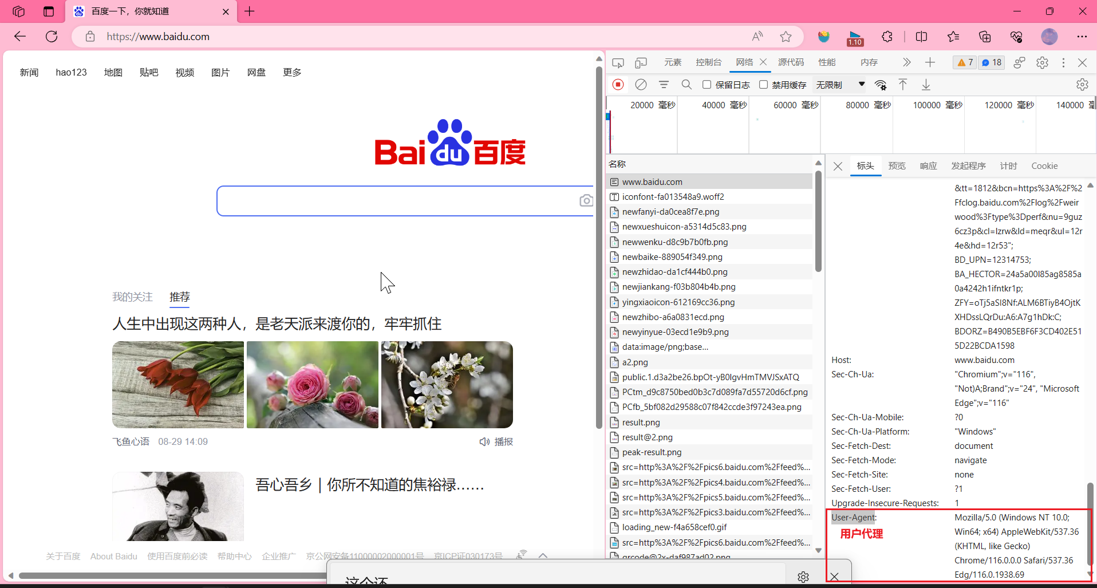Export HAR file download arrow
The height and width of the screenshot is (588, 1097).
[x=926, y=85]
